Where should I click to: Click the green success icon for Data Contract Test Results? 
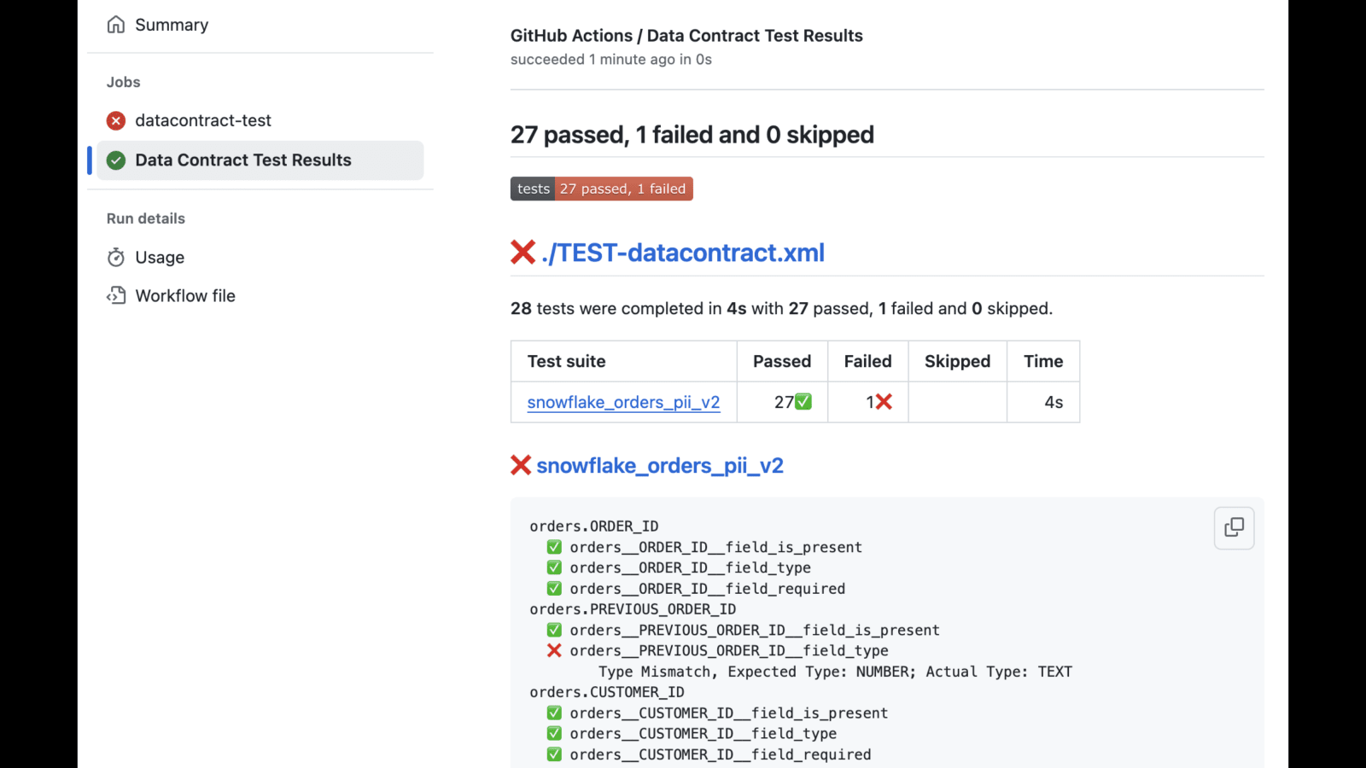116,160
